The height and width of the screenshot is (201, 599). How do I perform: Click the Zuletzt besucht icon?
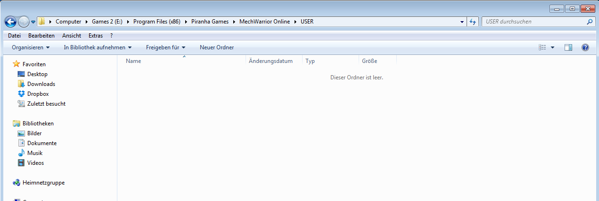coord(21,104)
